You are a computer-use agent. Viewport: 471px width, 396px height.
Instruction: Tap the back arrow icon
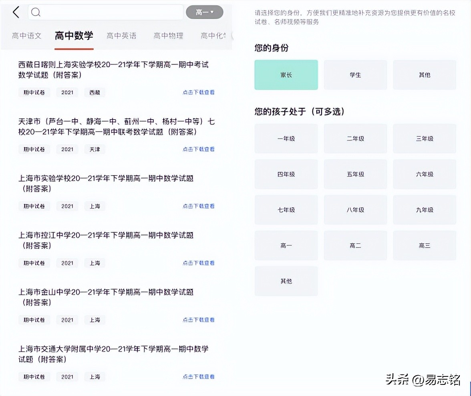tap(16, 12)
